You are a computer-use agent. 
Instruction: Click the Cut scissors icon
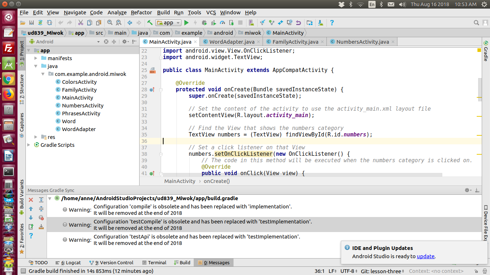[81, 23]
